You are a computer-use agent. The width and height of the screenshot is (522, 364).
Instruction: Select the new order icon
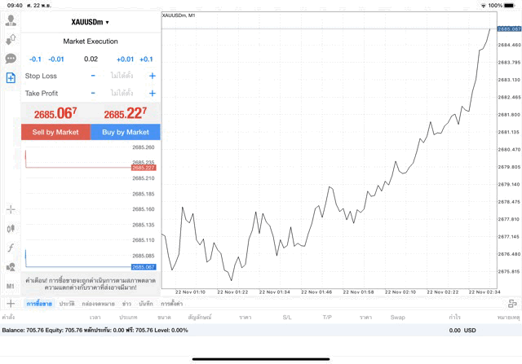click(x=11, y=78)
